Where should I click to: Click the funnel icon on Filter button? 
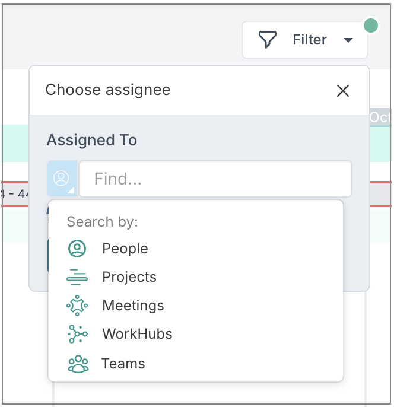click(268, 40)
